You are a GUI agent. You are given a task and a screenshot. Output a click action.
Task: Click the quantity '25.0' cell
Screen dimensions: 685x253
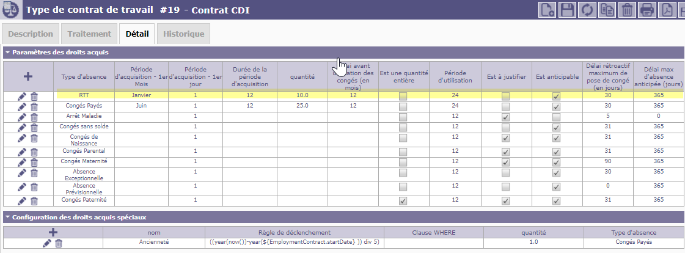point(302,106)
